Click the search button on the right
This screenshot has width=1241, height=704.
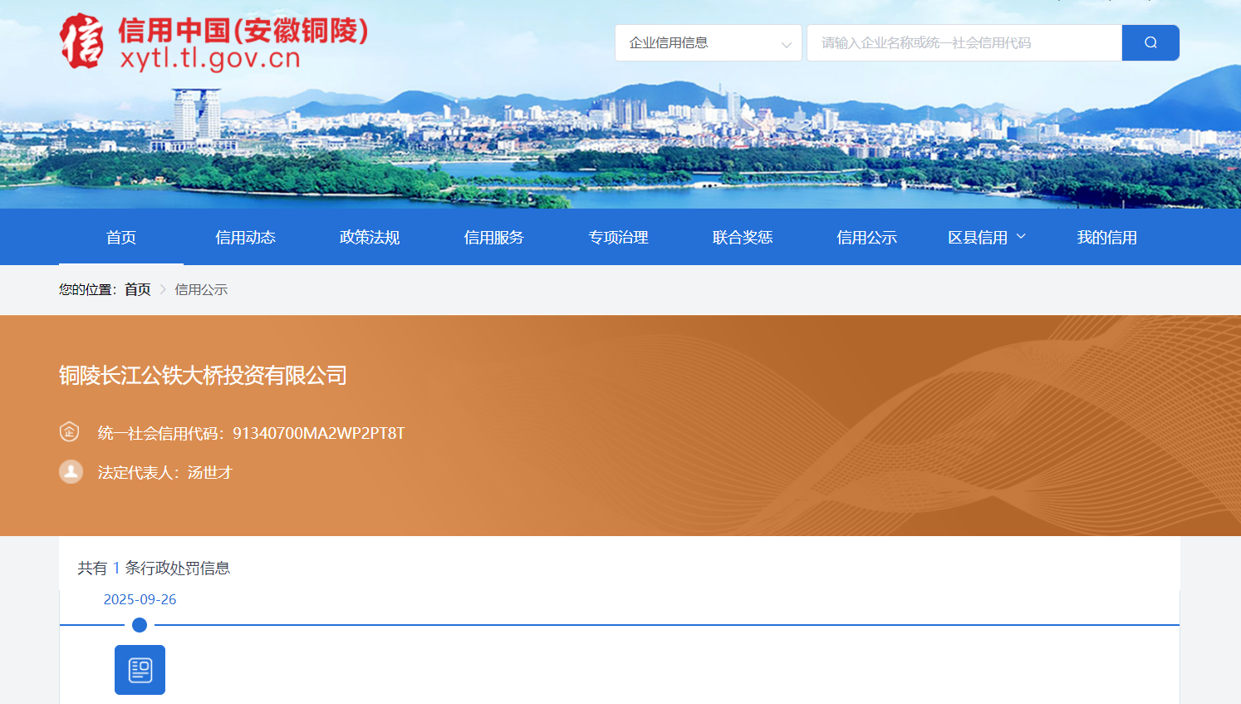coord(1150,42)
